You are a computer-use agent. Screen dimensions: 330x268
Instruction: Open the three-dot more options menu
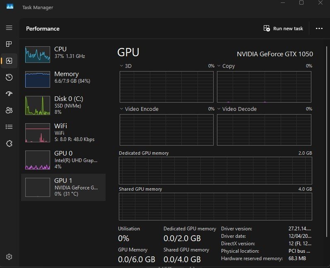pyautogui.click(x=319, y=29)
